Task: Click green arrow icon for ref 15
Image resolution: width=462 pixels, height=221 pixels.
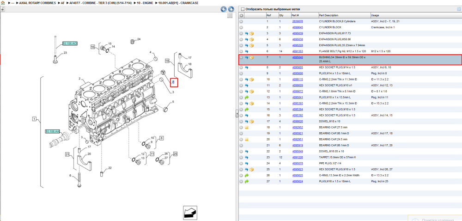Action: pyautogui.click(x=247, y=109)
